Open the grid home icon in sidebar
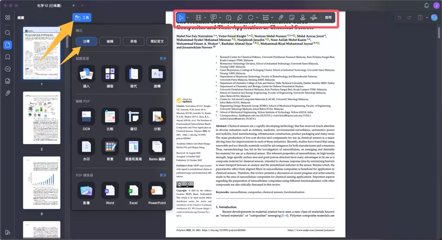The image size is (442, 240). click(x=8, y=17)
